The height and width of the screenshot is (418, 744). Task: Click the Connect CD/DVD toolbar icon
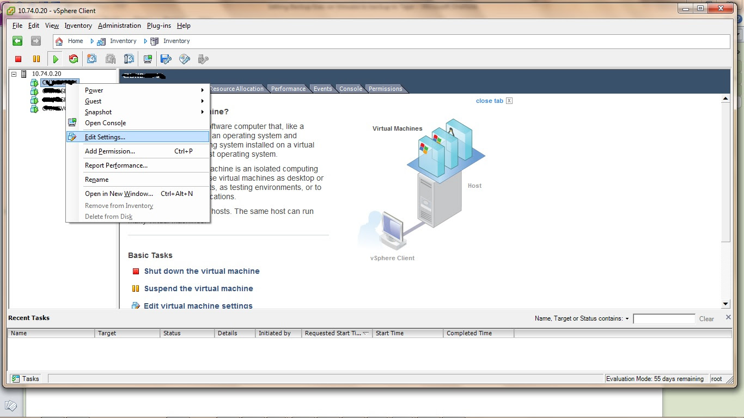point(185,59)
